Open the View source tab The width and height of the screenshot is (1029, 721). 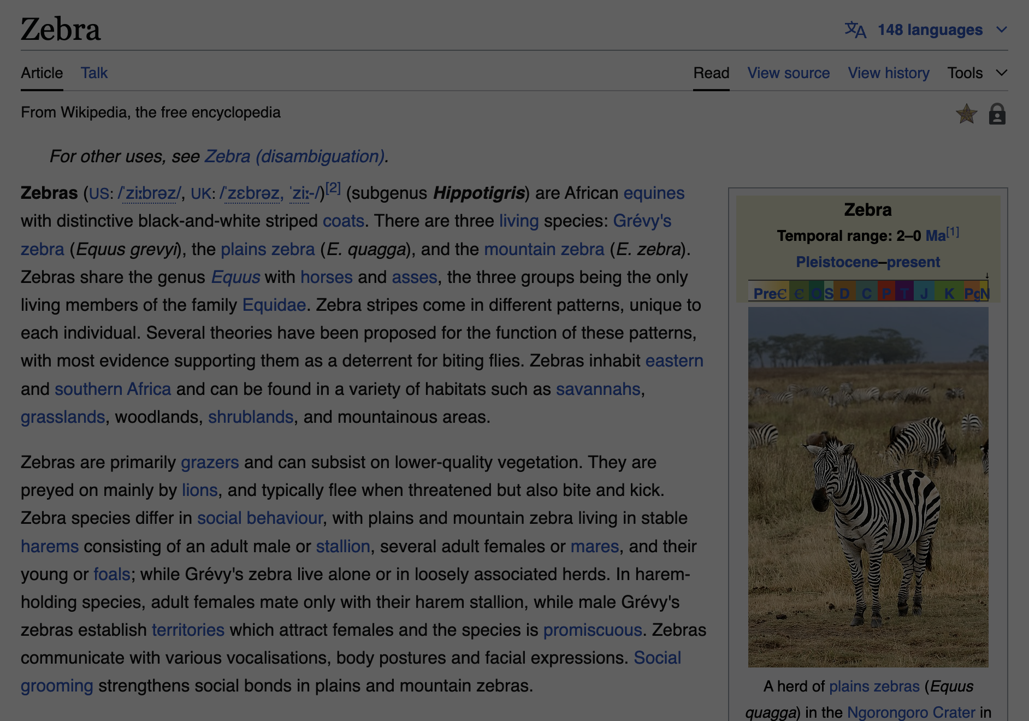click(788, 73)
